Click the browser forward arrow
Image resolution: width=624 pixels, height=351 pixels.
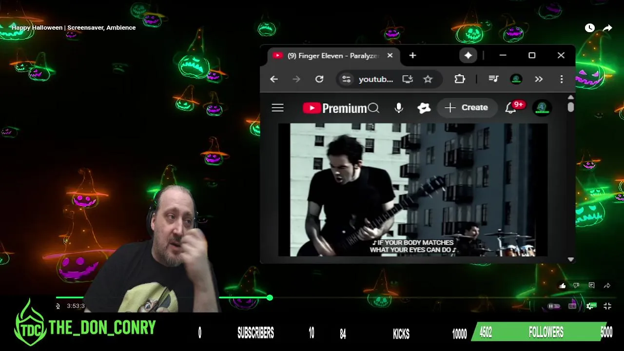[x=296, y=79]
